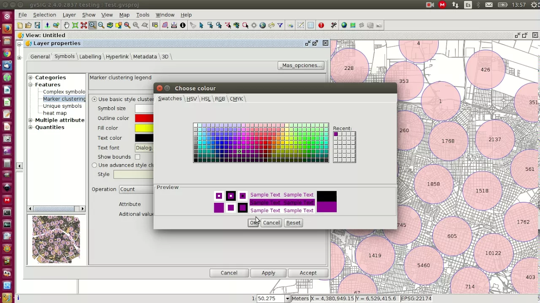
Task: Open the Layer menu
Action: coord(69,15)
